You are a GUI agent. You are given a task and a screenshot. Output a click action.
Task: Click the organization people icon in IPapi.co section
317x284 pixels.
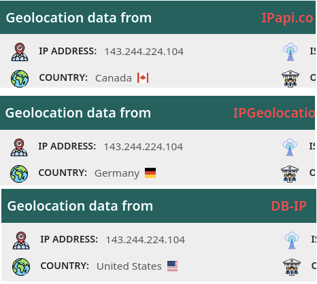(x=290, y=79)
